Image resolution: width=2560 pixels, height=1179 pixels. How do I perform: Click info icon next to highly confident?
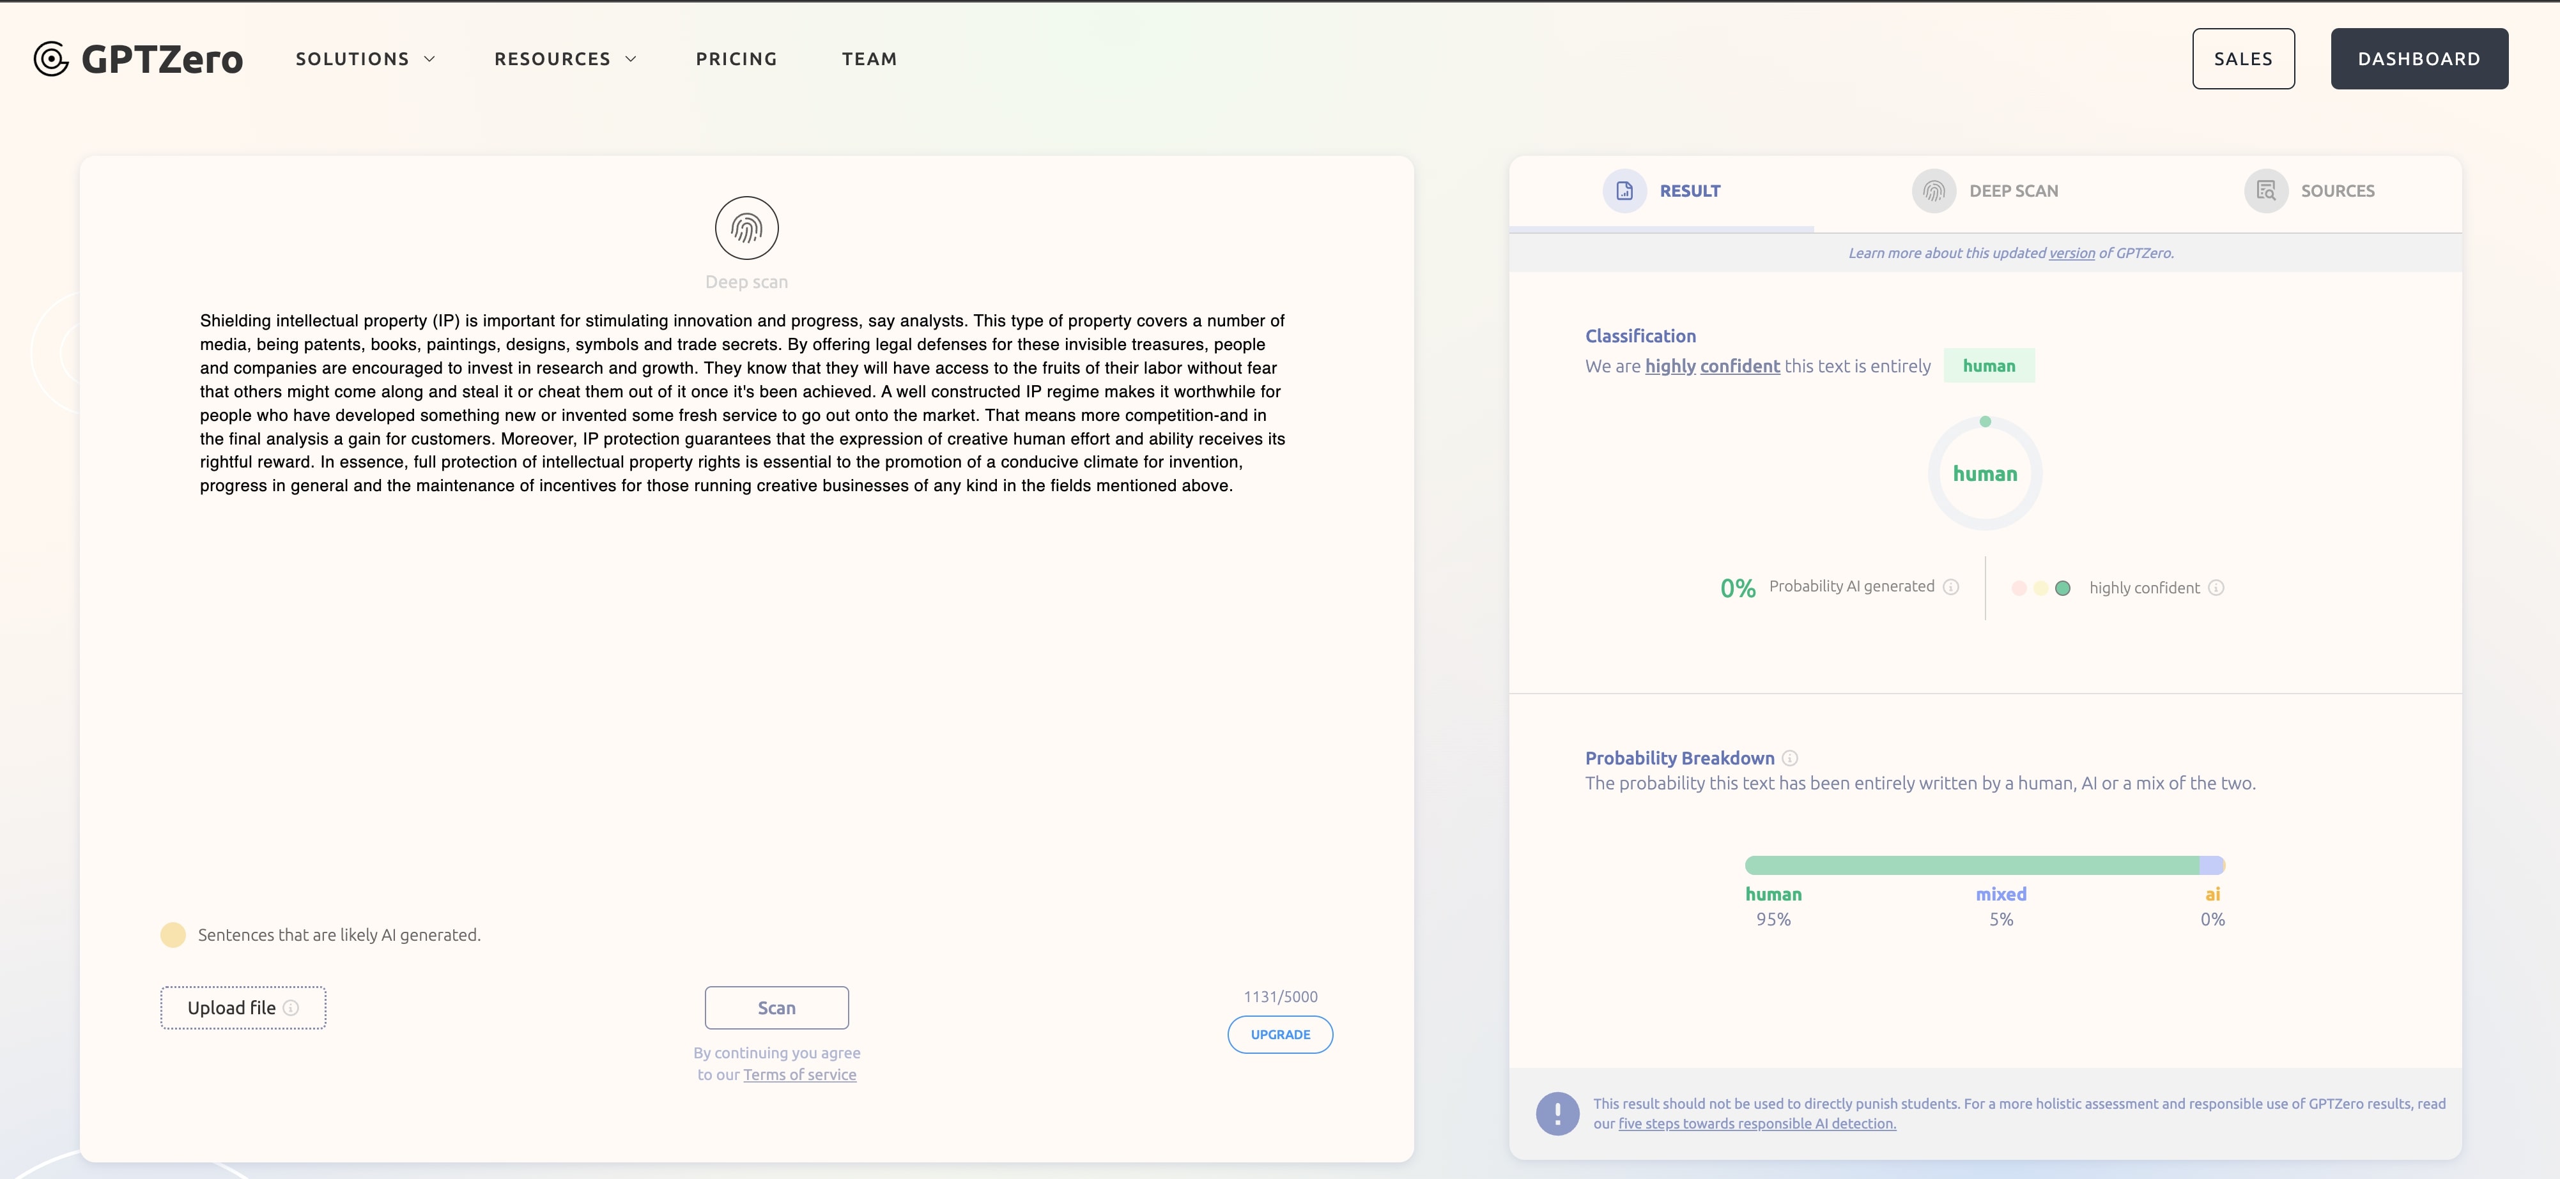pyautogui.click(x=2216, y=588)
